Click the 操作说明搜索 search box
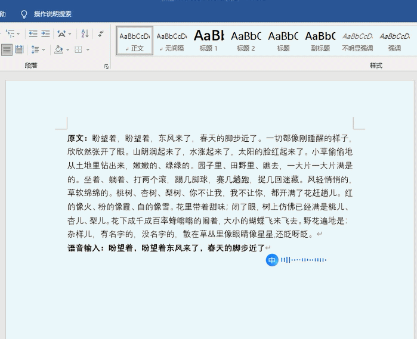The height and width of the screenshot is (339, 417). point(52,14)
